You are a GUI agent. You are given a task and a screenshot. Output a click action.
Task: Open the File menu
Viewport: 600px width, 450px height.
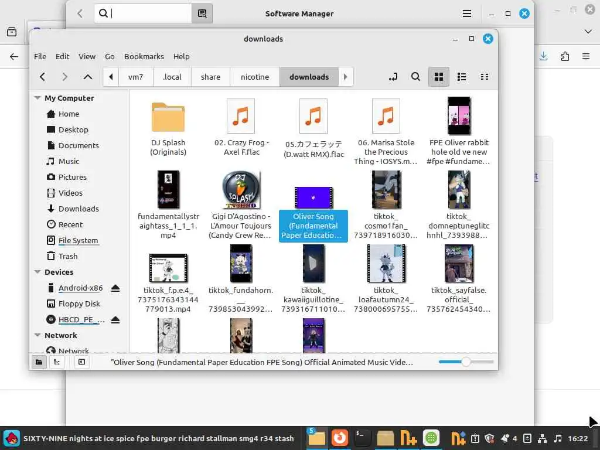click(40, 56)
